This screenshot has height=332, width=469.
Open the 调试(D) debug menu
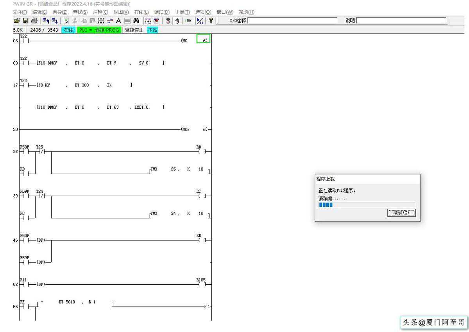coord(161,12)
